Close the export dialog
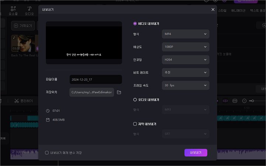This screenshot has height=166, width=266. (213, 10)
